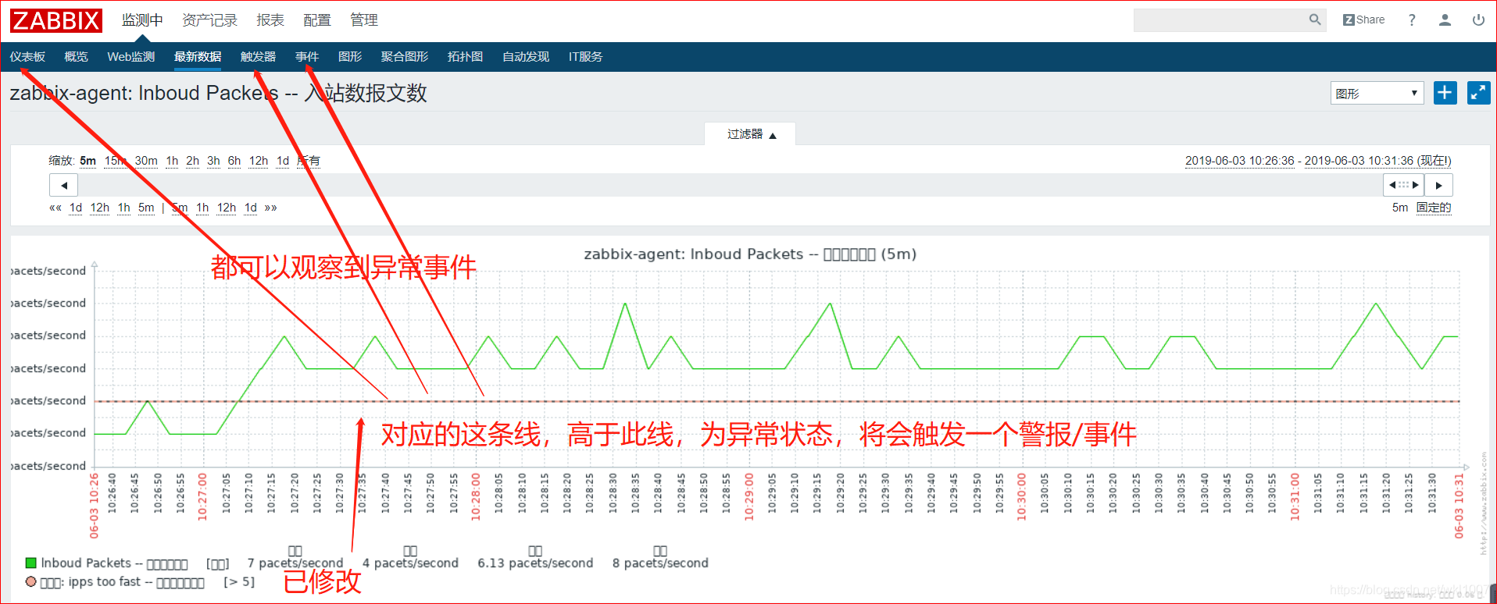The height and width of the screenshot is (604, 1497).
Task: Jump forward with »» link
Action: (x=271, y=208)
